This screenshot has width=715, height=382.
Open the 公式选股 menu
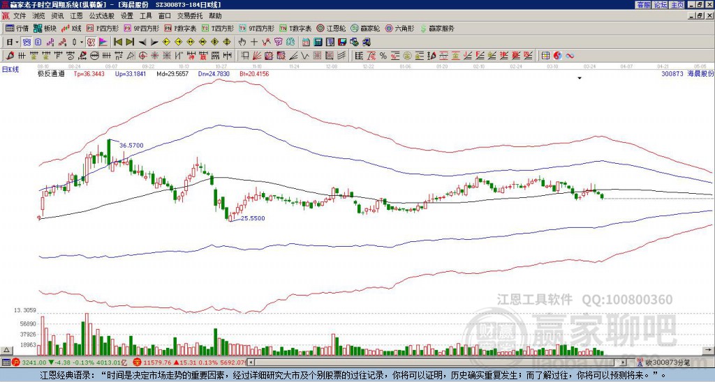tap(102, 16)
